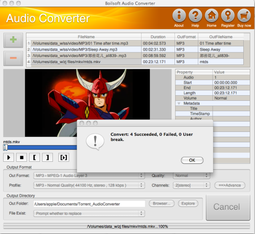Click OK in the convert result dialog
This screenshot has width=255, height=234.
[192, 160]
